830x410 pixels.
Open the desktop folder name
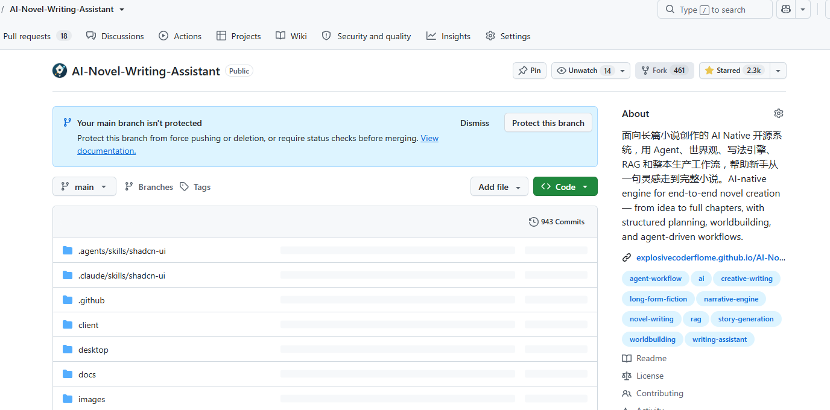pos(93,350)
